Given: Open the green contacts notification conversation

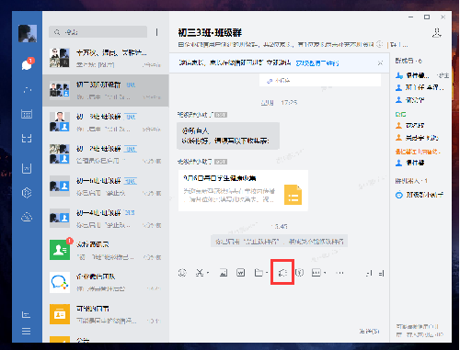Looking at the screenshot, I should pos(106,251).
